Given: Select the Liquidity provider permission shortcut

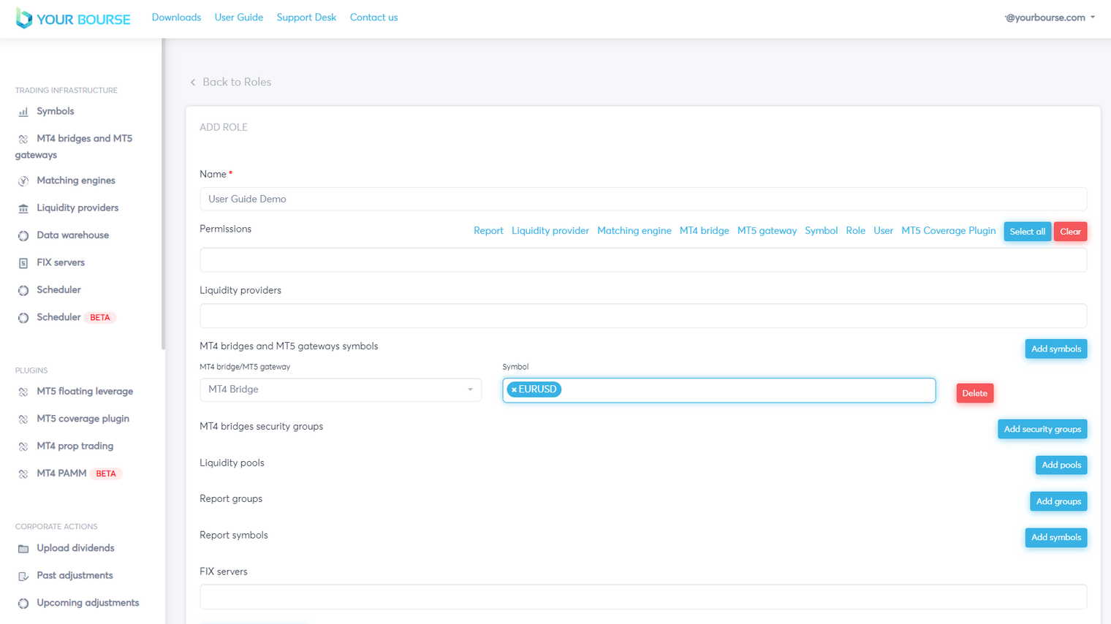Looking at the screenshot, I should [x=550, y=231].
